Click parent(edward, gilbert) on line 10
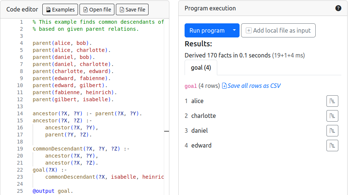This screenshot has width=348, height=195. [x=70, y=85]
